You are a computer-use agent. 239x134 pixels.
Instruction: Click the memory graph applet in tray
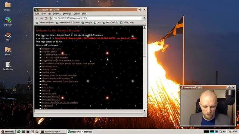click(x=212, y=131)
